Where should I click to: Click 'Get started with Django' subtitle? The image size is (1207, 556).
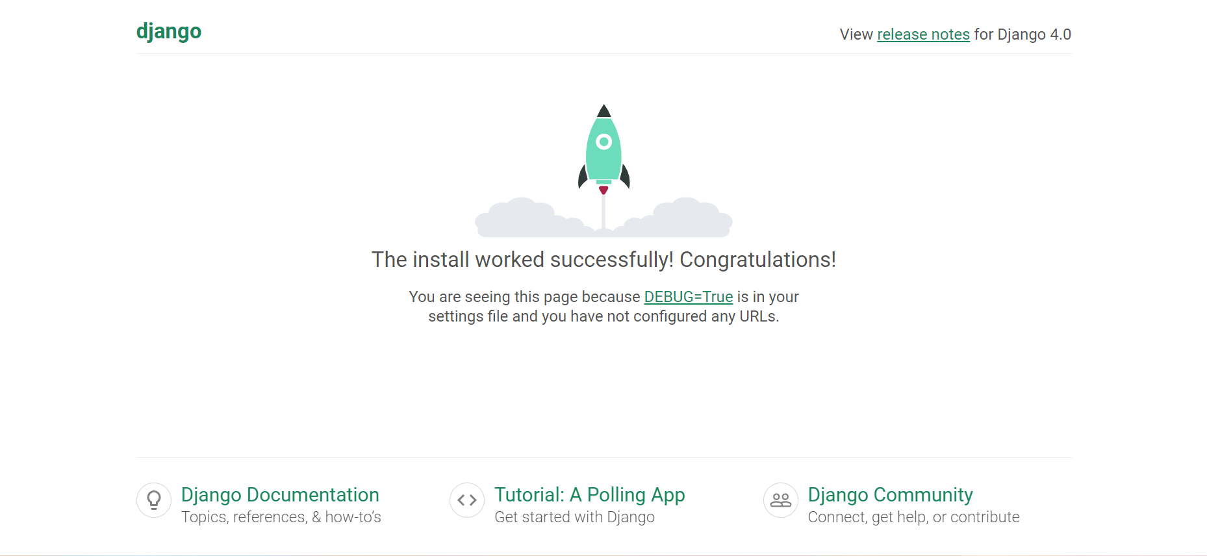point(574,516)
